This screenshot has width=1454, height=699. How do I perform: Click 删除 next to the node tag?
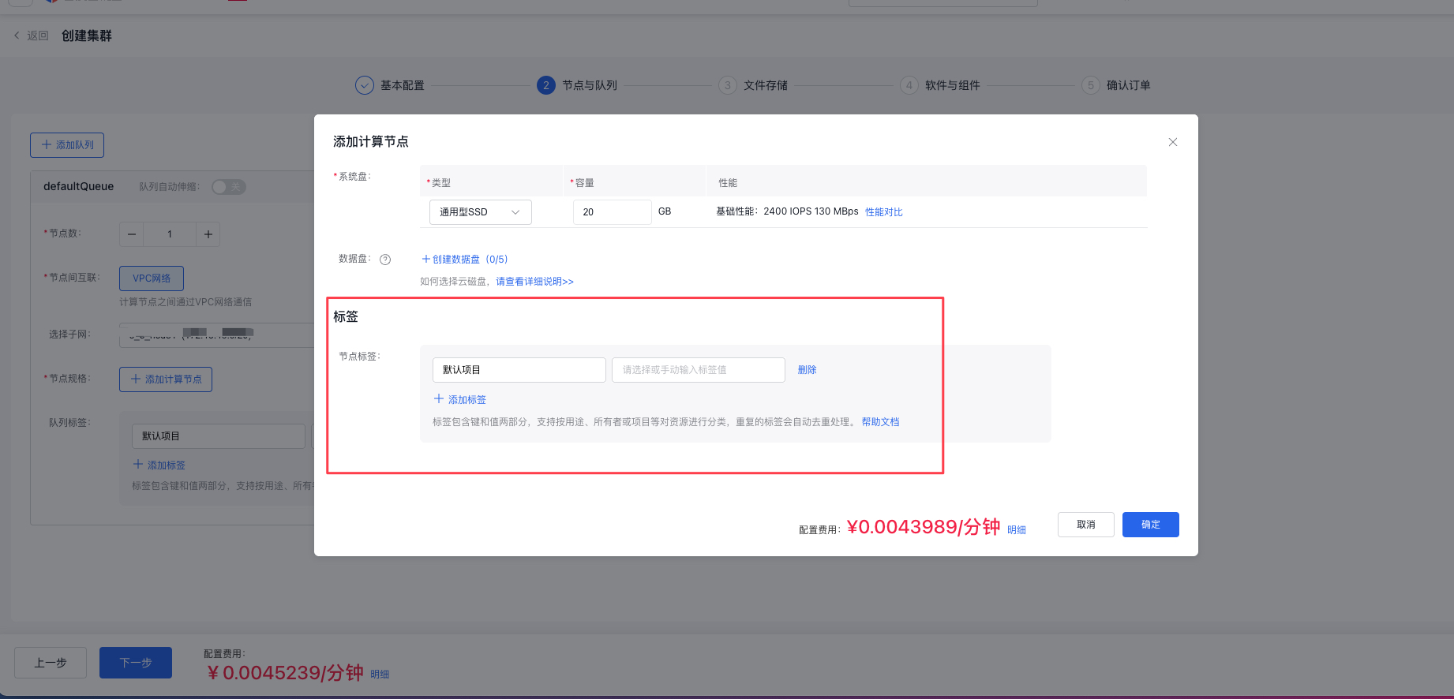pos(807,370)
